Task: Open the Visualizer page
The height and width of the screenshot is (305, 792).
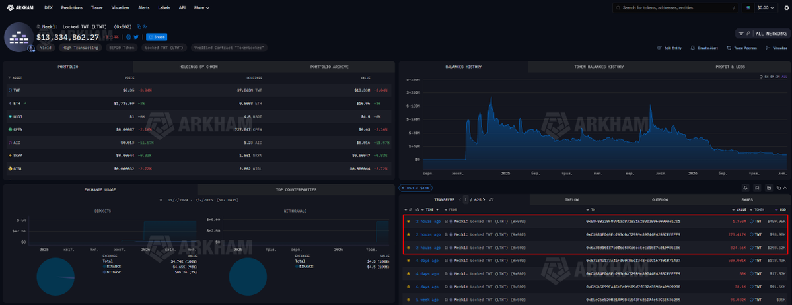Action: [x=121, y=7]
